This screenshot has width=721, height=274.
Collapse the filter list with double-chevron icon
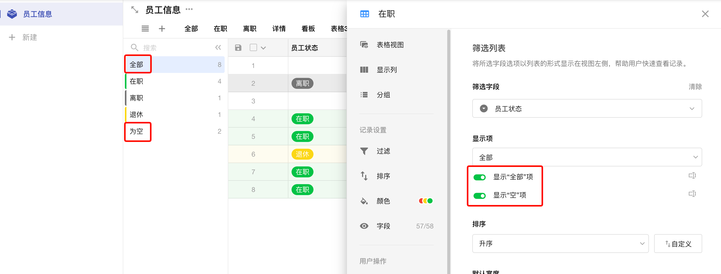[218, 47]
